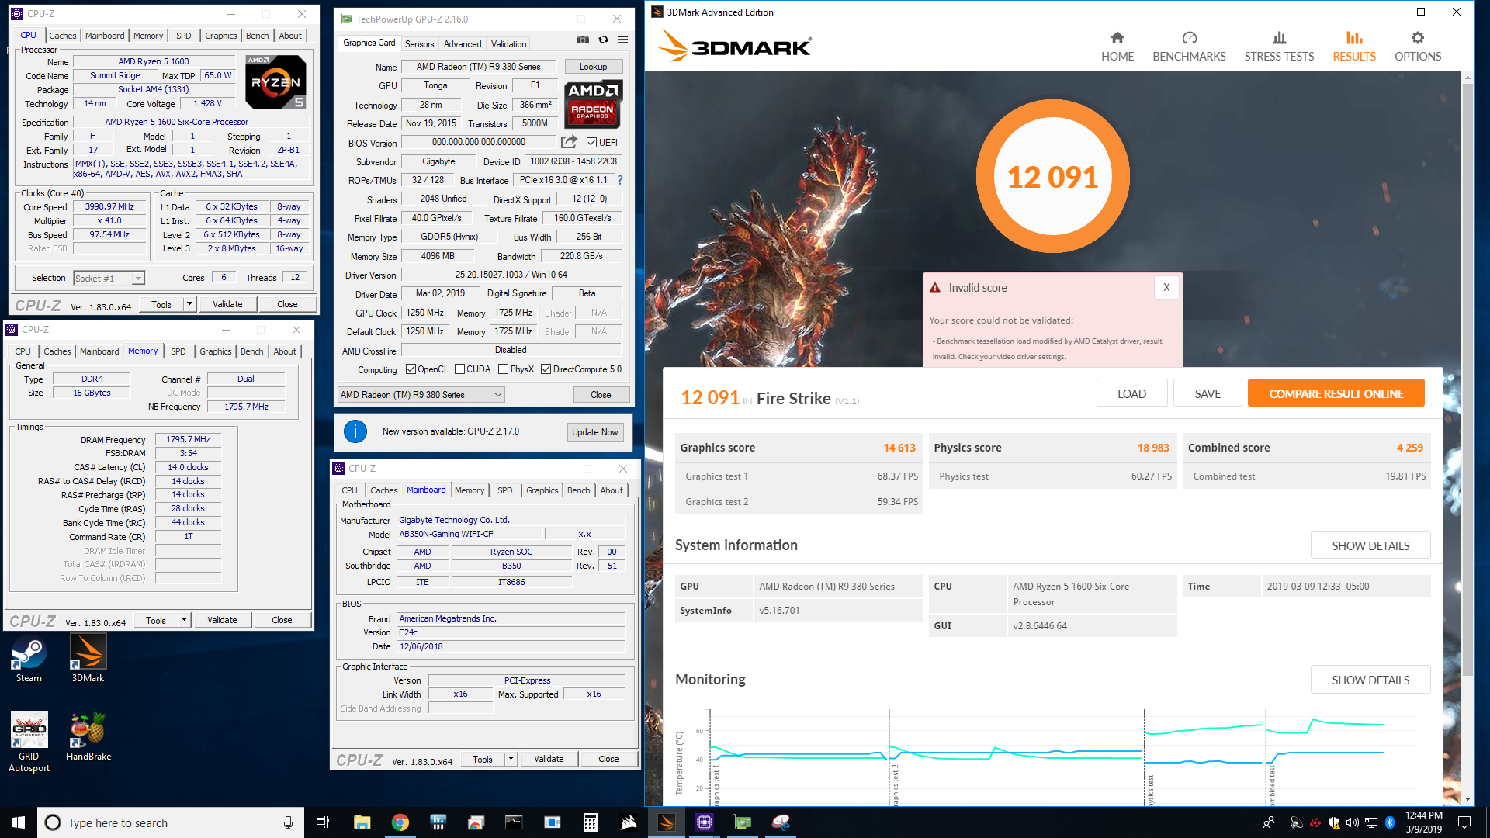Toggle the PhysX checkbox in GPU-Z
This screenshot has width=1490, height=838.
coord(503,369)
